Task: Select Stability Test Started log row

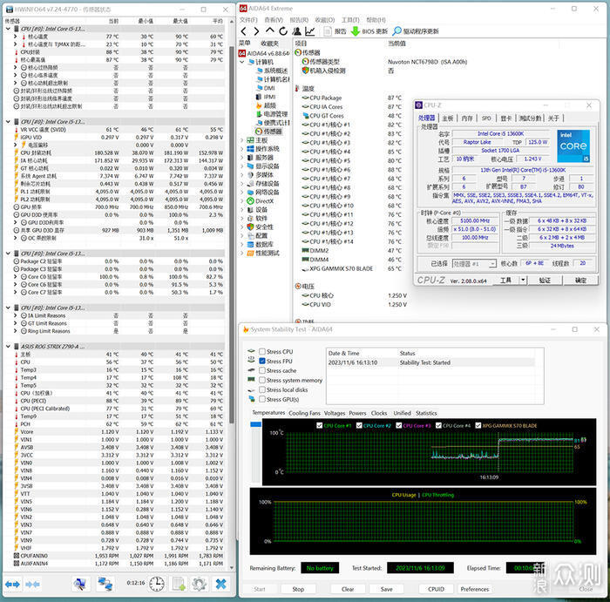Action: (430, 362)
